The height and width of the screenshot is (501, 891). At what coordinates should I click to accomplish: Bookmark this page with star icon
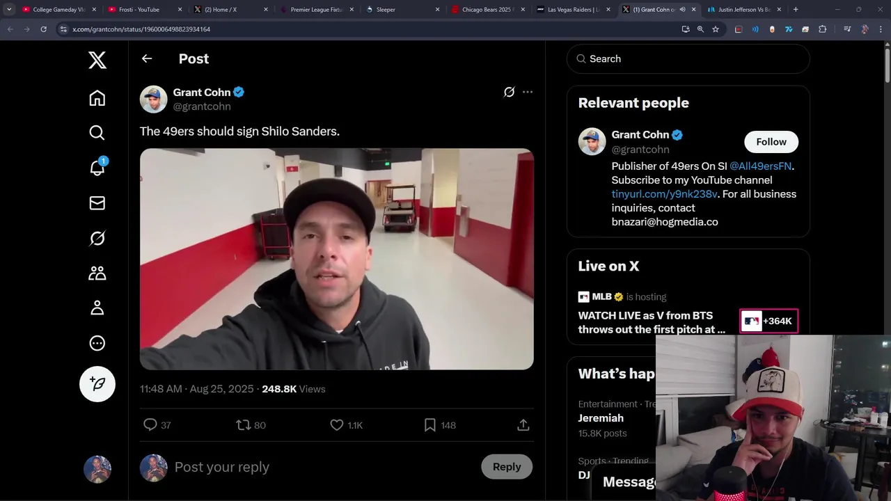click(716, 29)
